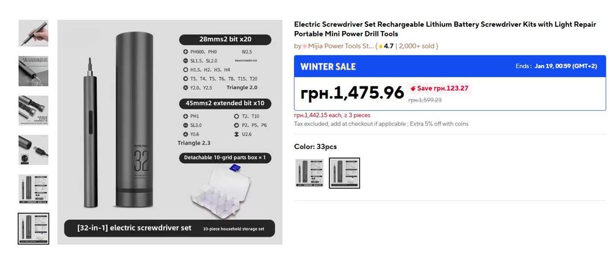Select third thumbnail showing screwdriver bit close-ups
The image size is (610, 258).
point(34,110)
